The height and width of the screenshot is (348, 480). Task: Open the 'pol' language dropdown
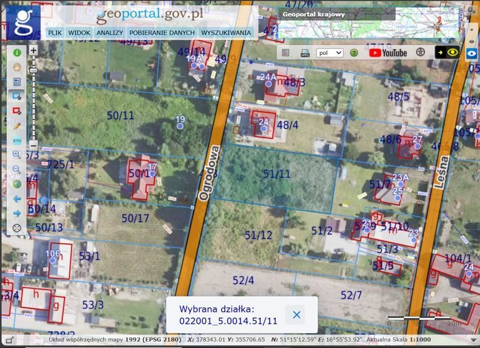click(x=330, y=53)
